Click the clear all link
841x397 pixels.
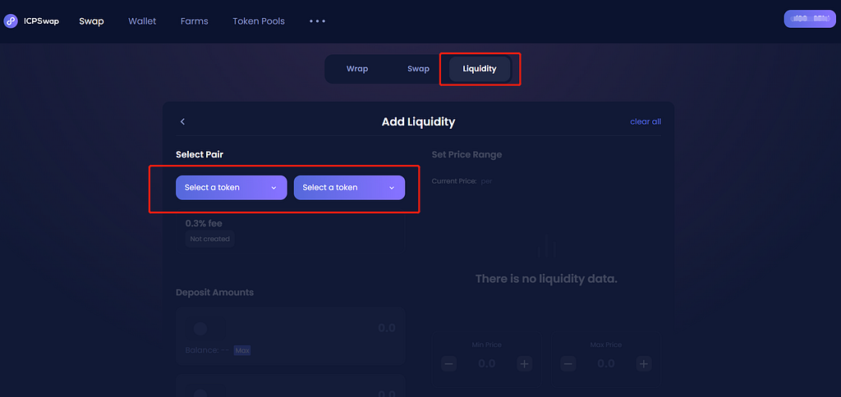click(x=646, y=121)
